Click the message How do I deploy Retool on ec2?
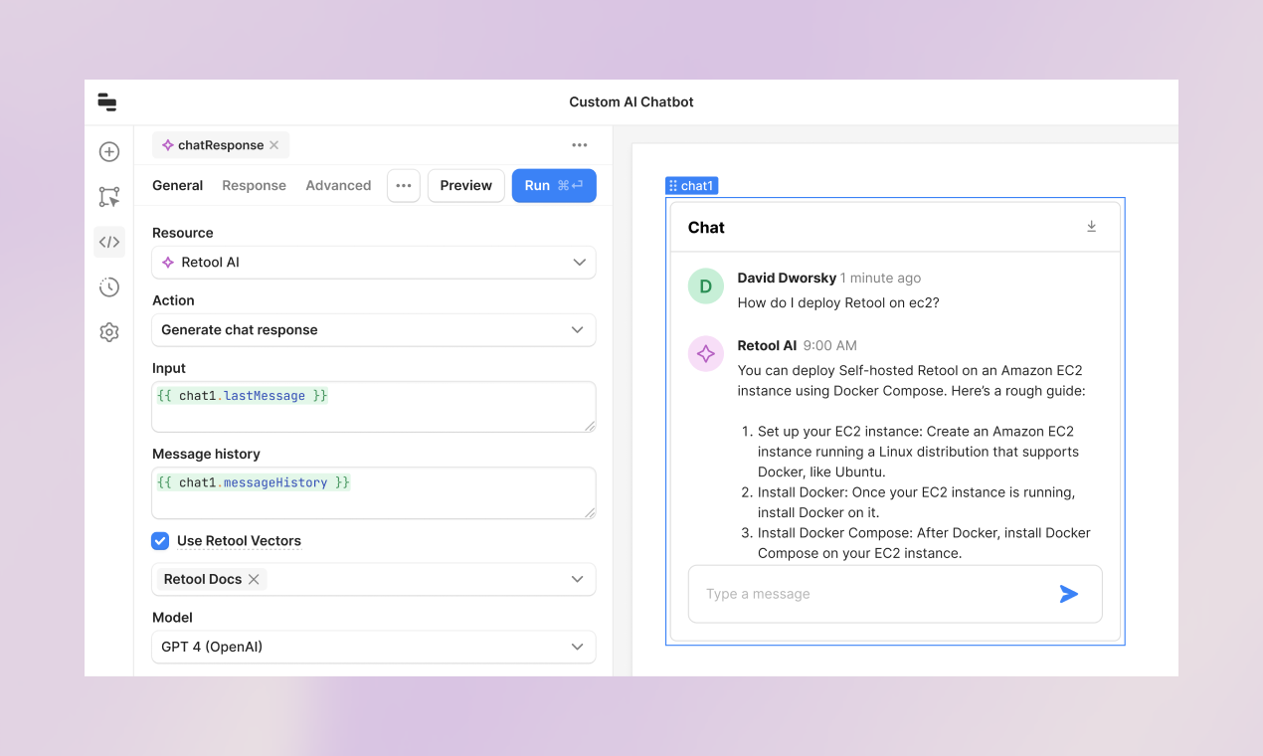1263x756 pixels. [x=838, y=303]
